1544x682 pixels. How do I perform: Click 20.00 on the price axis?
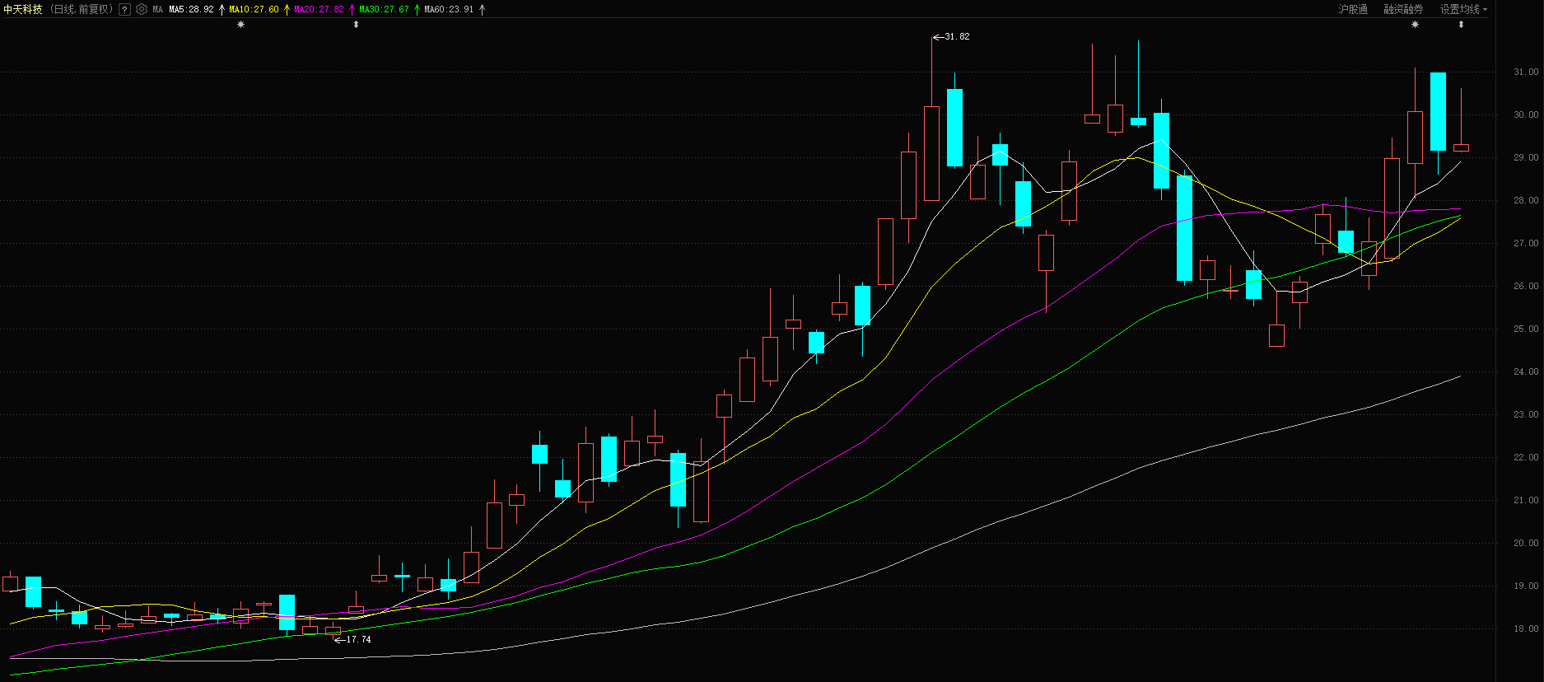point(1526,544)
